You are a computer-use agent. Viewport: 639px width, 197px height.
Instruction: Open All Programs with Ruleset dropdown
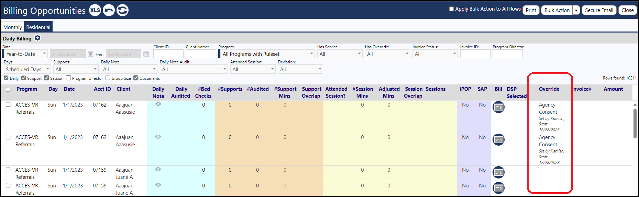267,54
